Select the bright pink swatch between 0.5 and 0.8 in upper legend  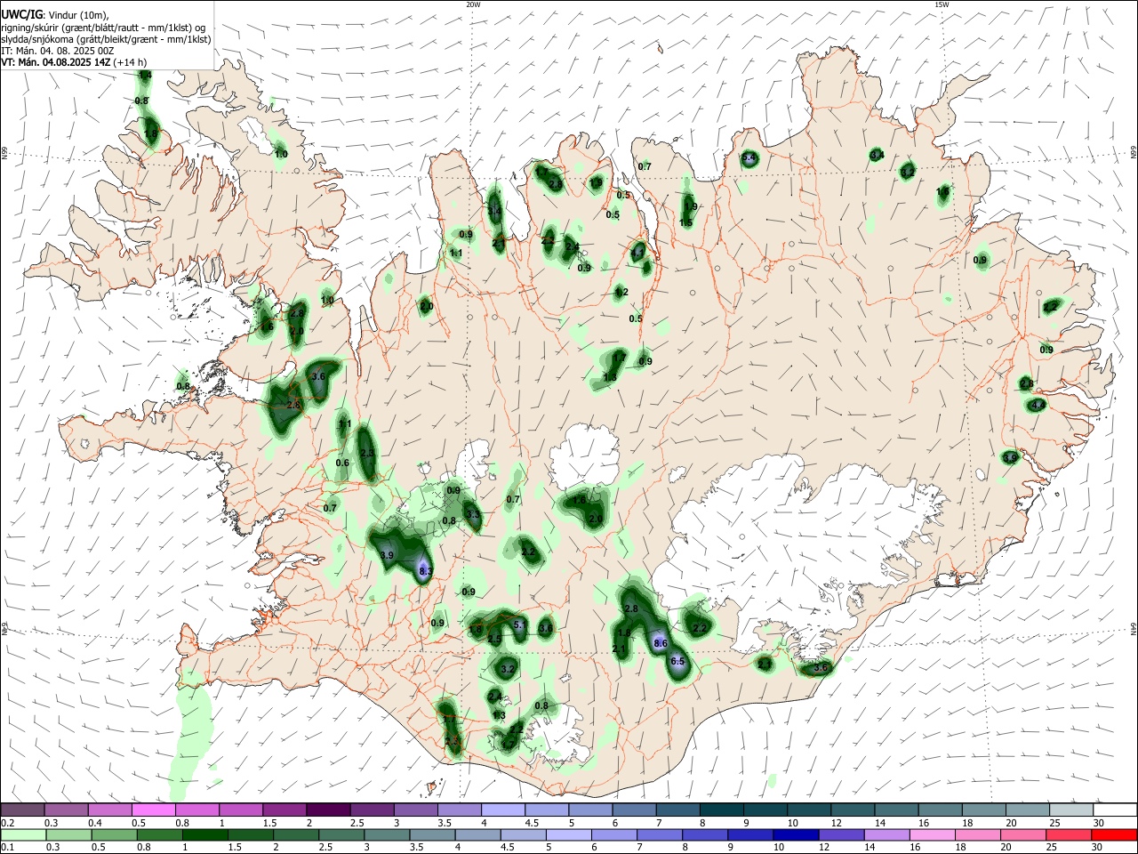coord(153,810)
